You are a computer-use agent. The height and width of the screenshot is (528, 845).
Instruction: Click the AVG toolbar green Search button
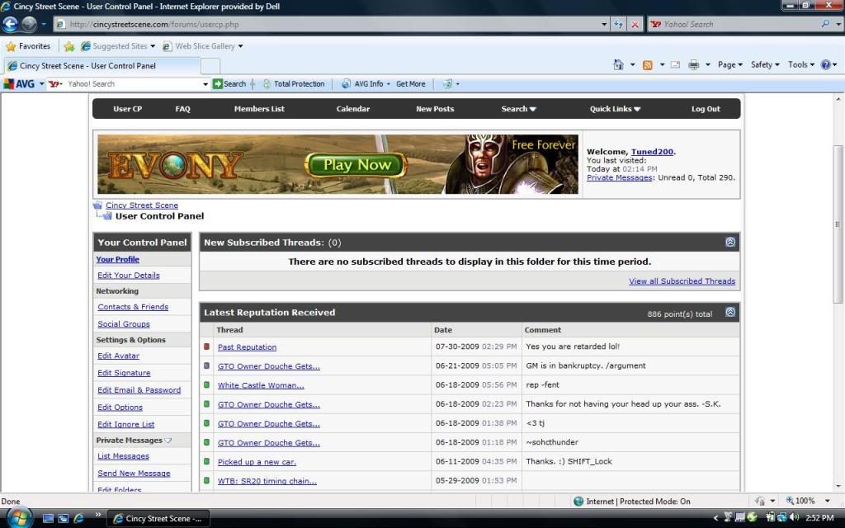click(229, 83)
